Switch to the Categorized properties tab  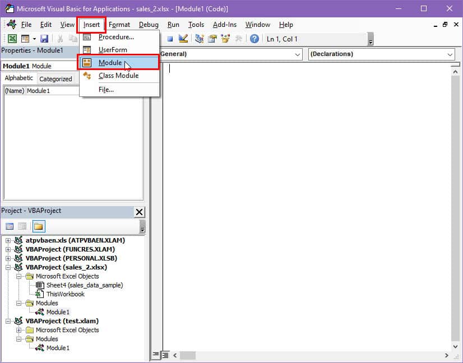tap(55, 79)
